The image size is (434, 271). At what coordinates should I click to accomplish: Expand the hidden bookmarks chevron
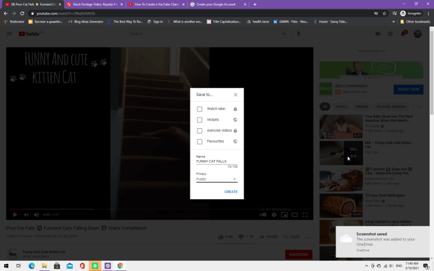(393, 21)
